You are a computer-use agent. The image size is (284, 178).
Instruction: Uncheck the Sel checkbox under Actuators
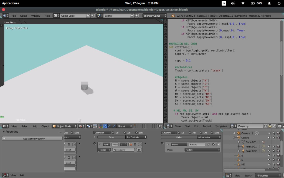179,133
